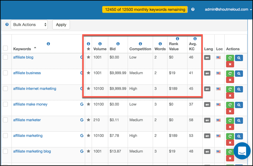Star the affiliate business keyword

pyautogui.click(x=89, y=73)
